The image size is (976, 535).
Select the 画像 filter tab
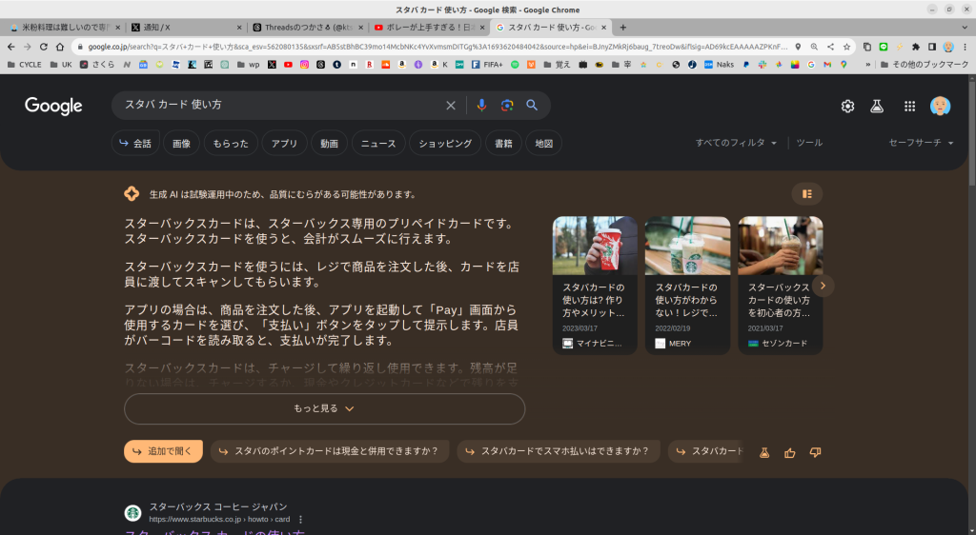(x=181, y=144)
